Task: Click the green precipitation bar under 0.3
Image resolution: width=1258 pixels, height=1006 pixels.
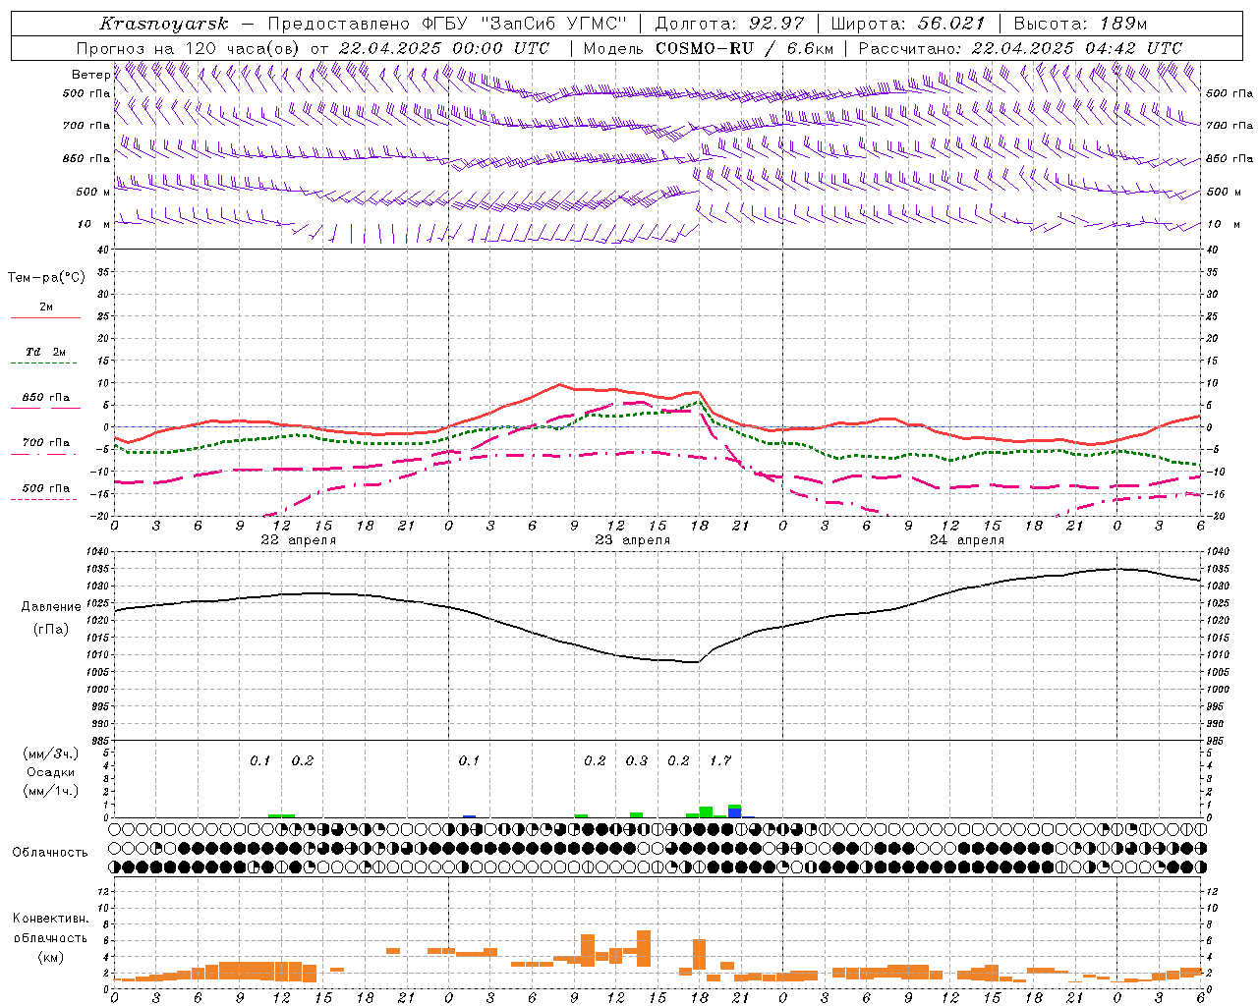Action: point(636,814)
